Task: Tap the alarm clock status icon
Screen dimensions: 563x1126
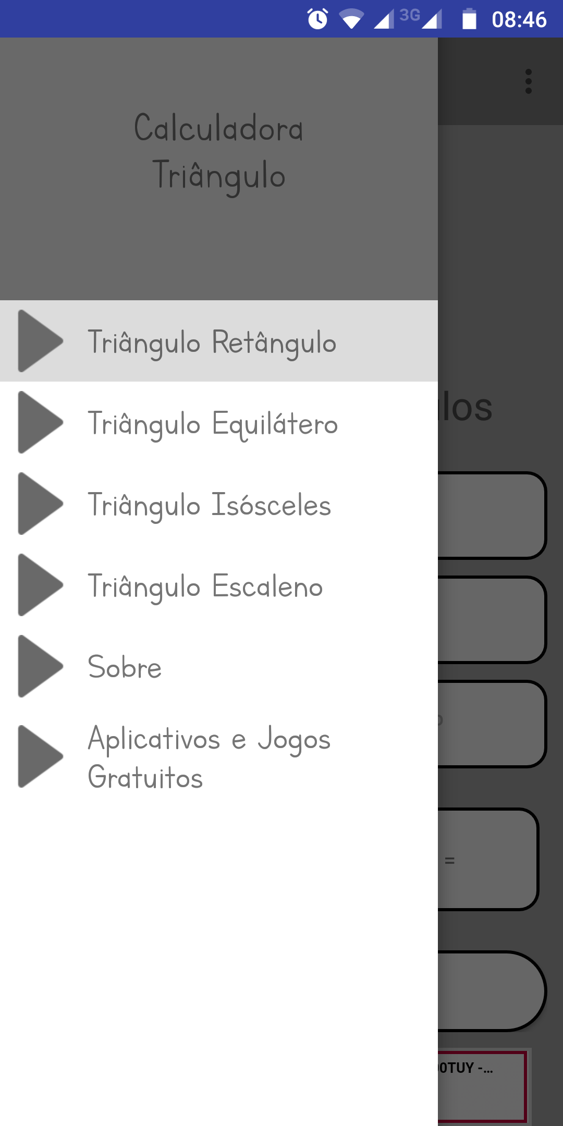Action: click(x=317, y=19)
